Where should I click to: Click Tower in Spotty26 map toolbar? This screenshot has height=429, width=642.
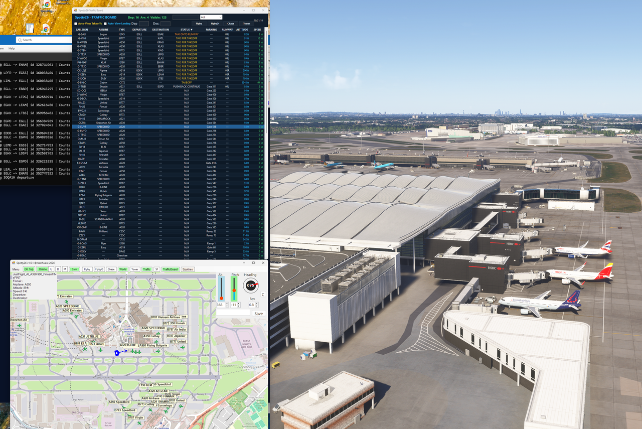coord(135,269)
